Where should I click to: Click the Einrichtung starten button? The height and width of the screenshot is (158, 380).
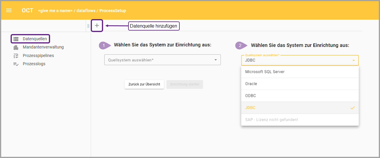click(x=185, y=84)
